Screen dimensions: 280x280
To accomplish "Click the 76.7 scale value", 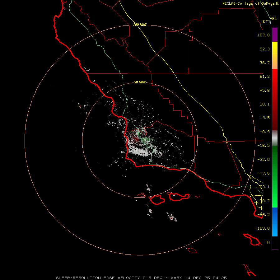I will 265,63.
